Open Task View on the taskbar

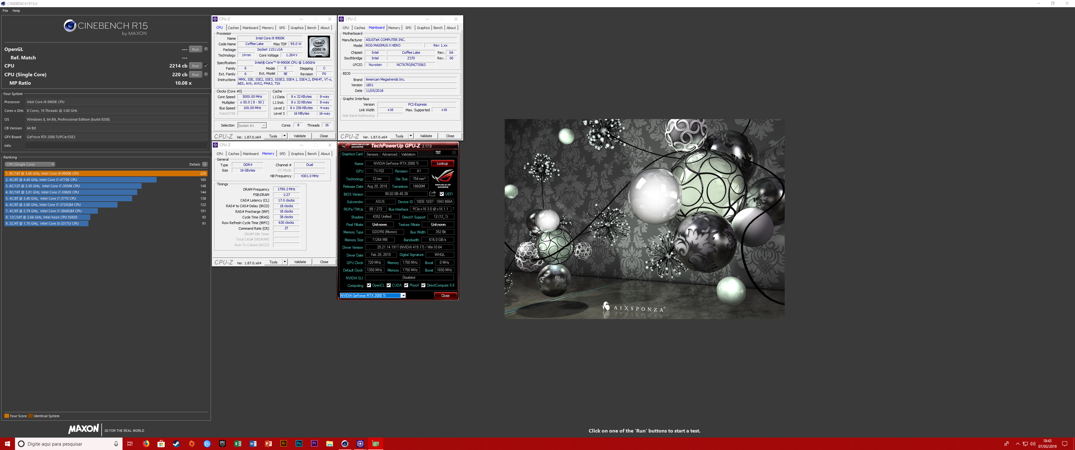(x=130, y=443)
